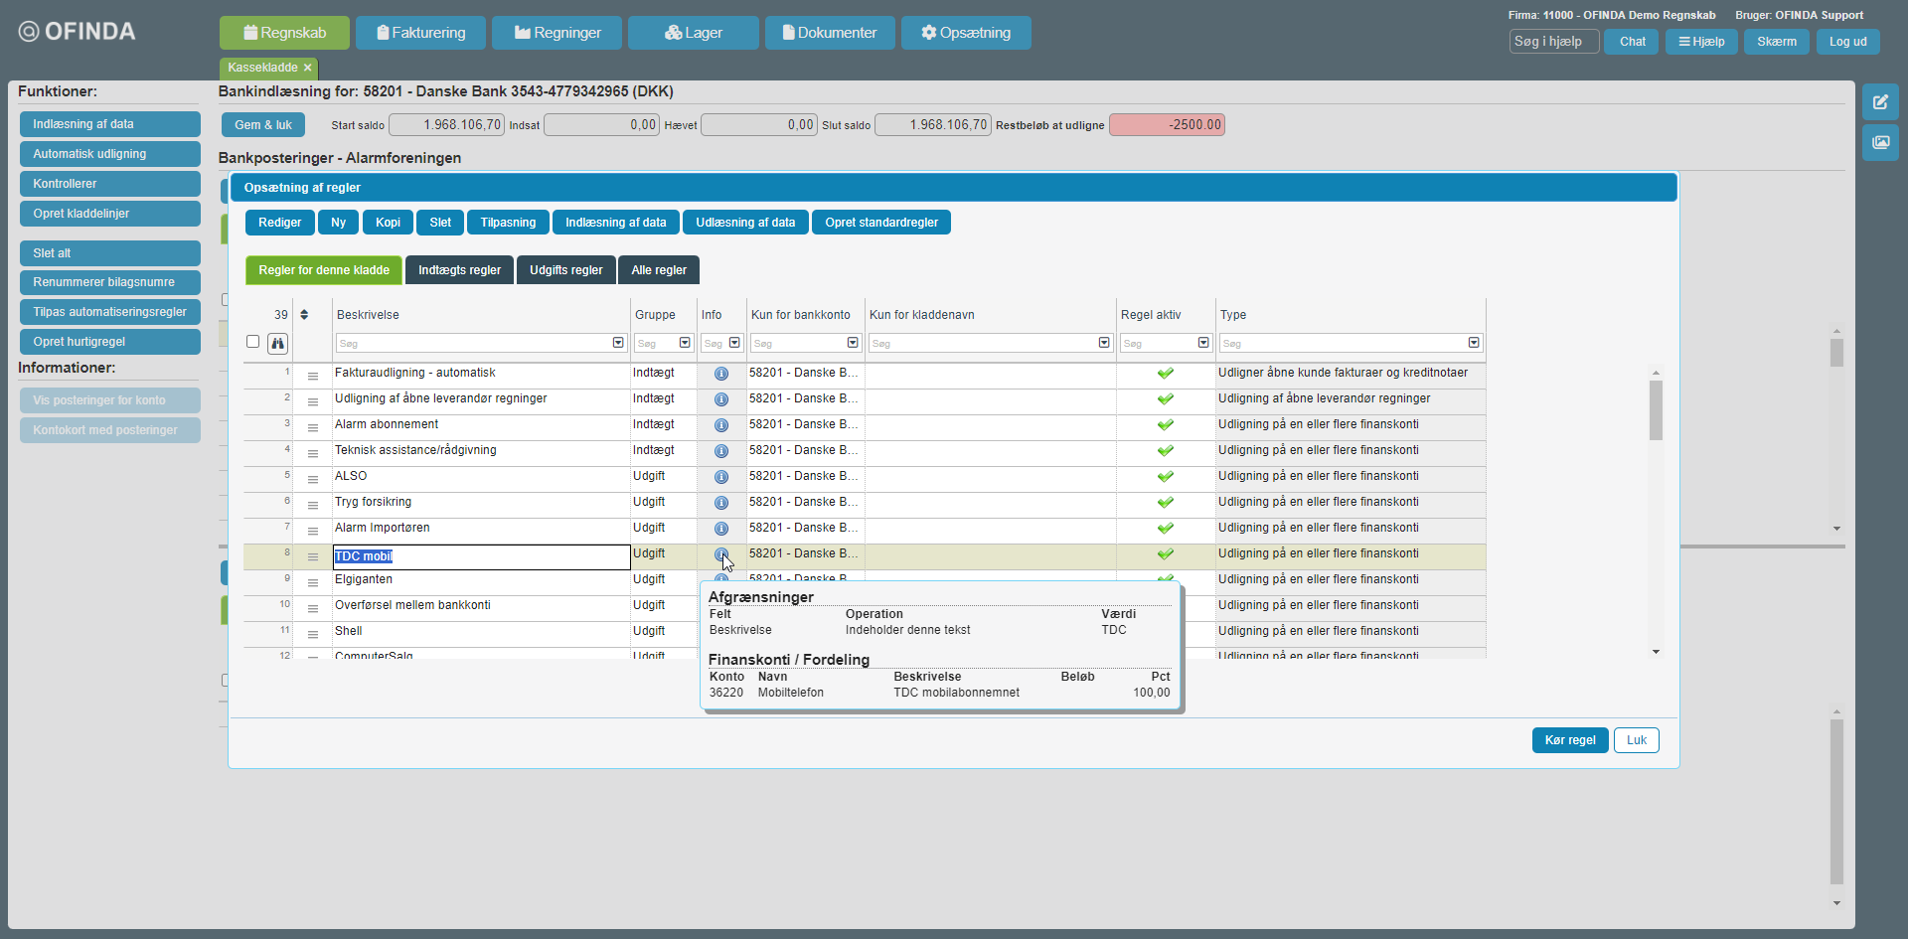Viewport: 1908px width, 939px height.
Task: Click the Søg i hjælp search field
Action: [x=1553, y=42]
